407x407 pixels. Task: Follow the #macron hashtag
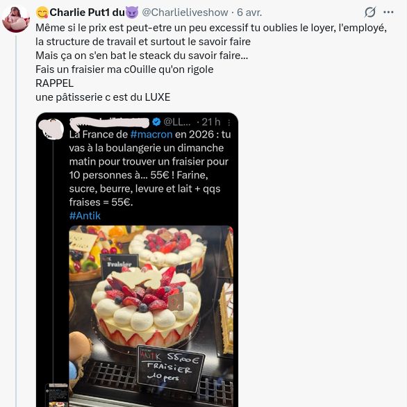tap(151, 135)
